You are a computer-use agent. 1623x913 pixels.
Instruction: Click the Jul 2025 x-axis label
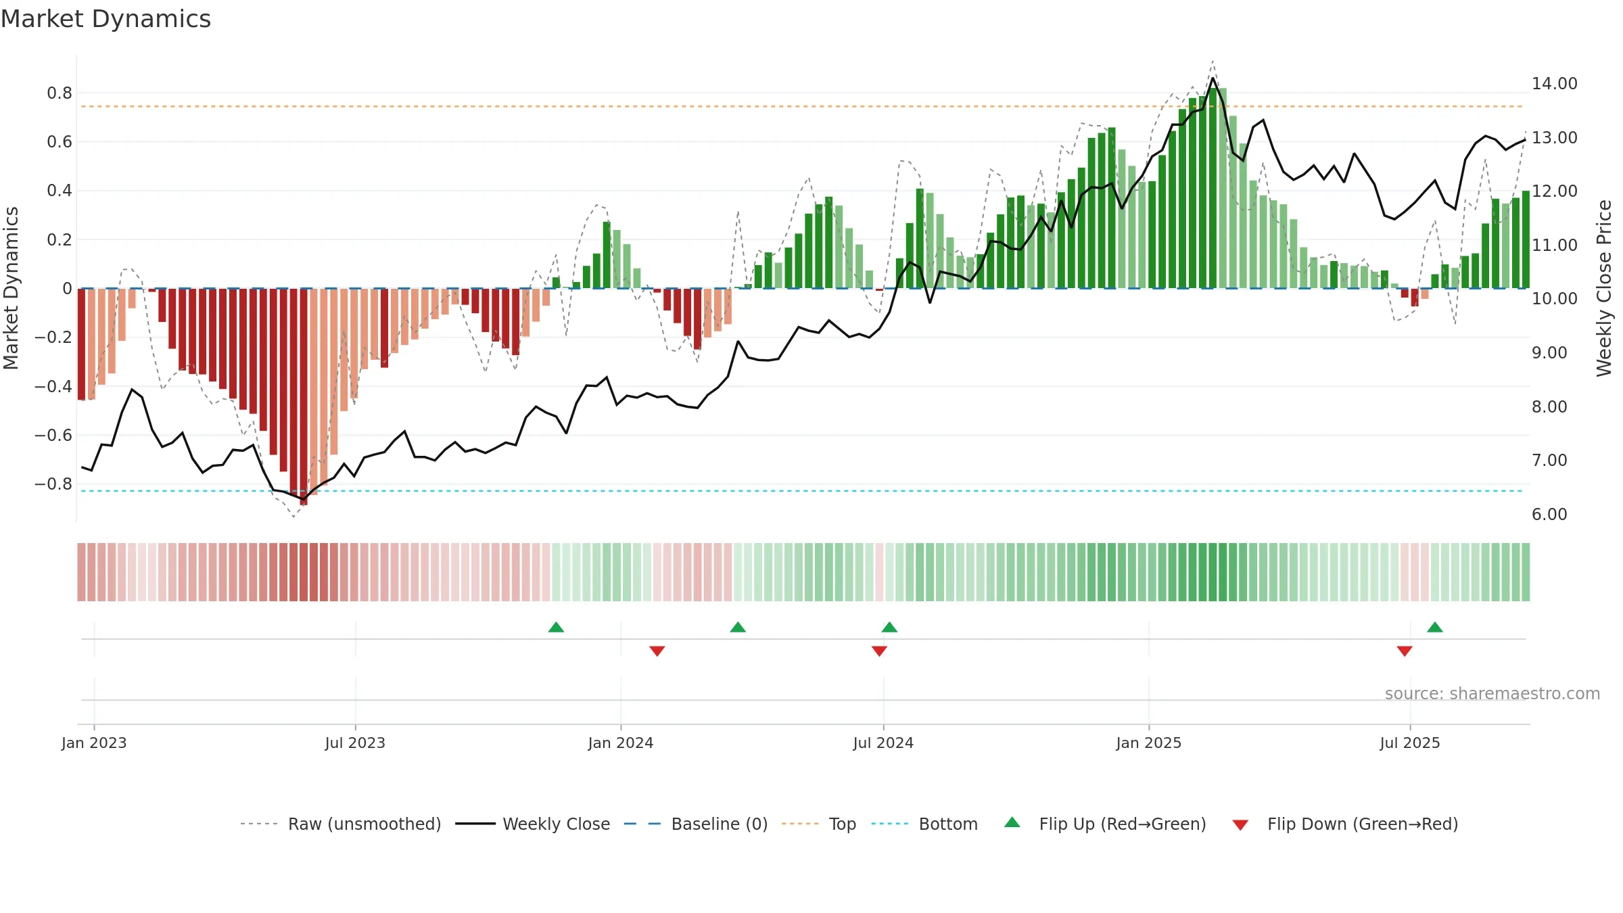pos(1410,743)
